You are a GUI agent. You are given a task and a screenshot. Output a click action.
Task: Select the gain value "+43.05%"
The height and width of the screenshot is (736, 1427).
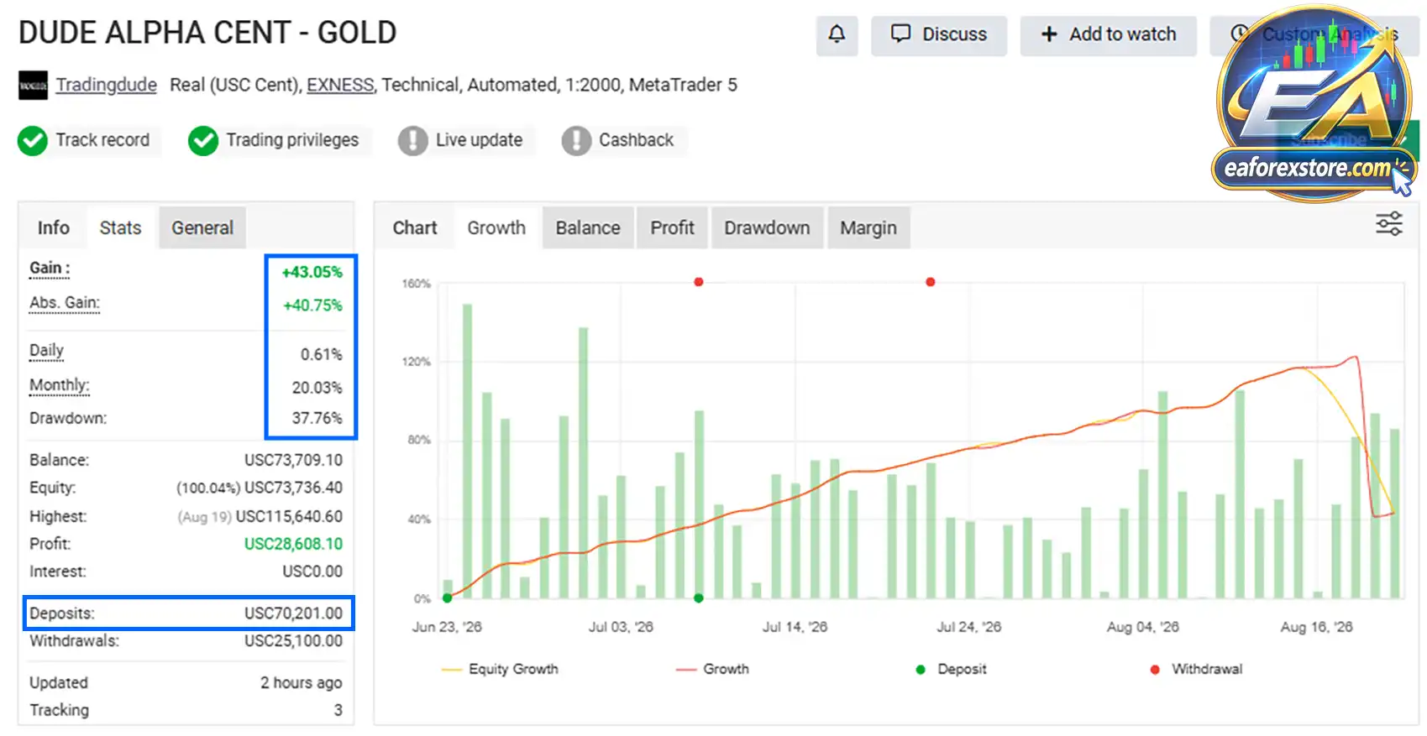(x=312, y=272)
